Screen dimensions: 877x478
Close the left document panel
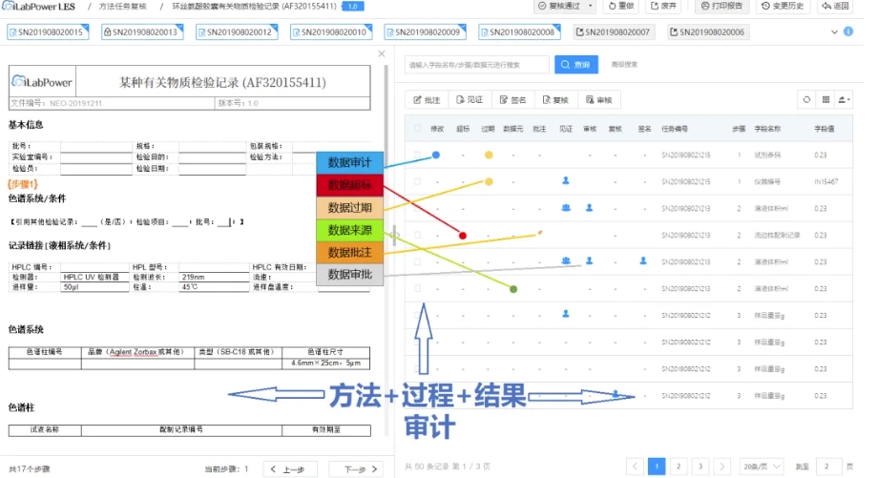(382, 54)
